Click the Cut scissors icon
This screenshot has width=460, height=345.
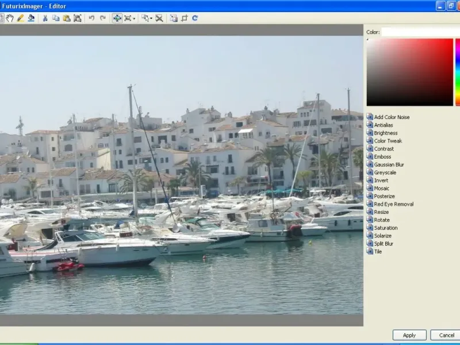[x=45, y=18]
